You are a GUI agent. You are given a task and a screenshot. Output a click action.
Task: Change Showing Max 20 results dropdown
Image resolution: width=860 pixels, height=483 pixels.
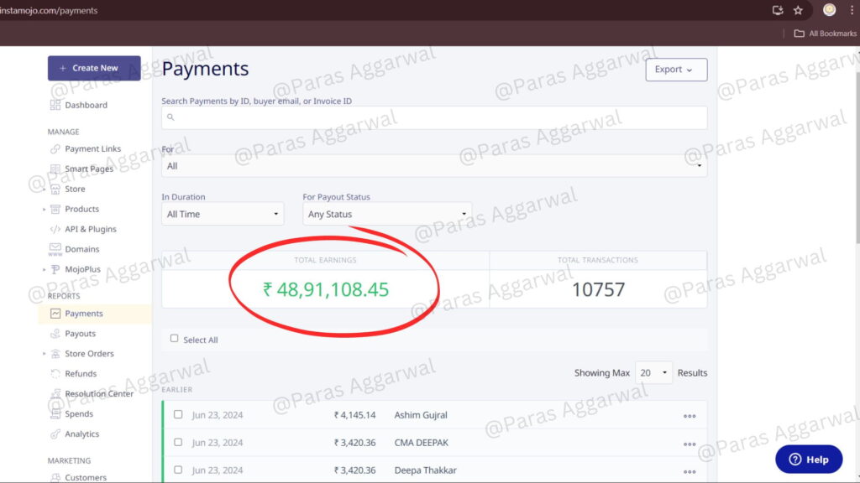coord(653,373)
